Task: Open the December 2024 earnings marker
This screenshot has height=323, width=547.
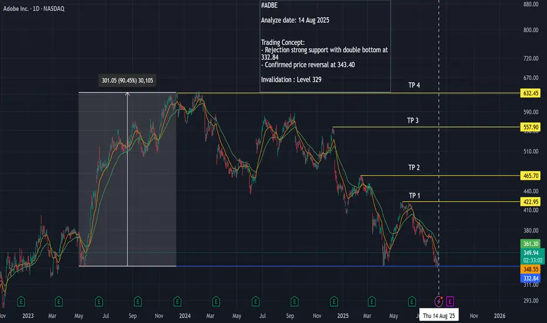Action: click(334, 301)
